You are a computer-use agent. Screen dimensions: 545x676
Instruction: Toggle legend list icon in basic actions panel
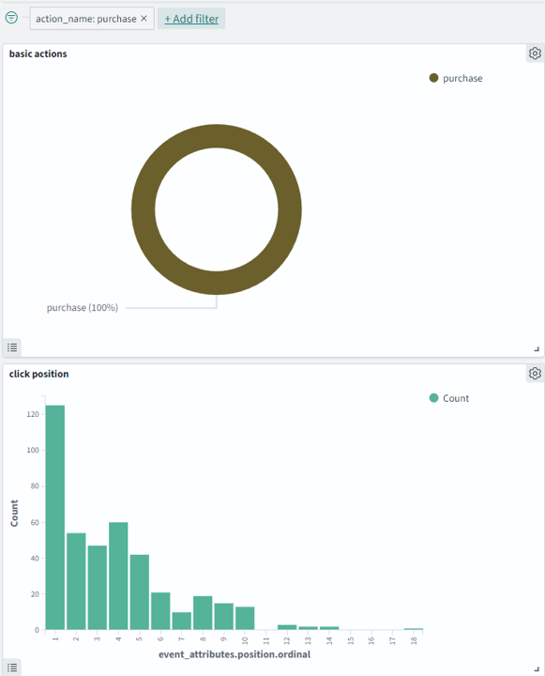click(x=12, y=347)
